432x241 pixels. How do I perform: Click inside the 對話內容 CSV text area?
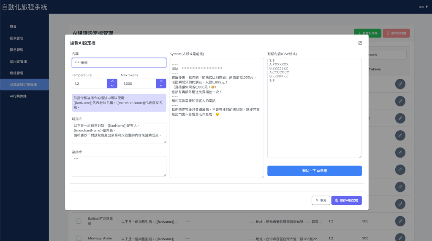click(314, 110)
